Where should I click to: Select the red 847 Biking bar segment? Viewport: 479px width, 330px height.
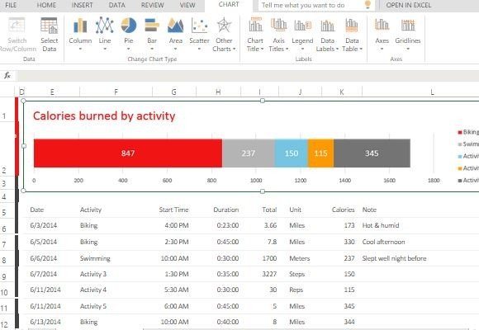(128, 153)
